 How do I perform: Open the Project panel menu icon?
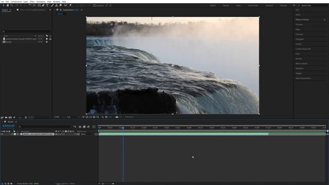[10, 10]
